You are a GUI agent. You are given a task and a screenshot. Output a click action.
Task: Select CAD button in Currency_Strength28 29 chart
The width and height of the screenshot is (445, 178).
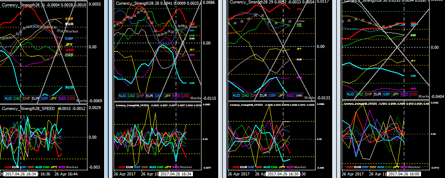246,95
